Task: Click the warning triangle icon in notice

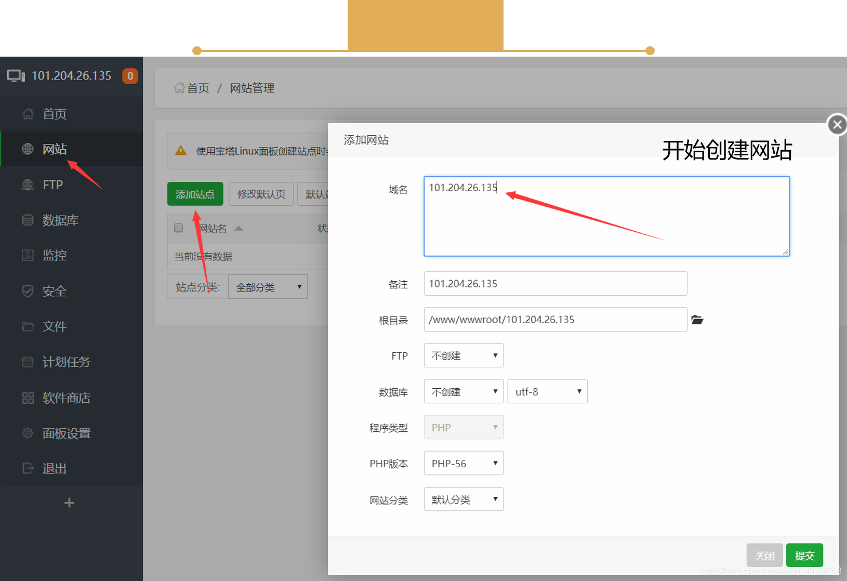Action: [x=181, y=151]
